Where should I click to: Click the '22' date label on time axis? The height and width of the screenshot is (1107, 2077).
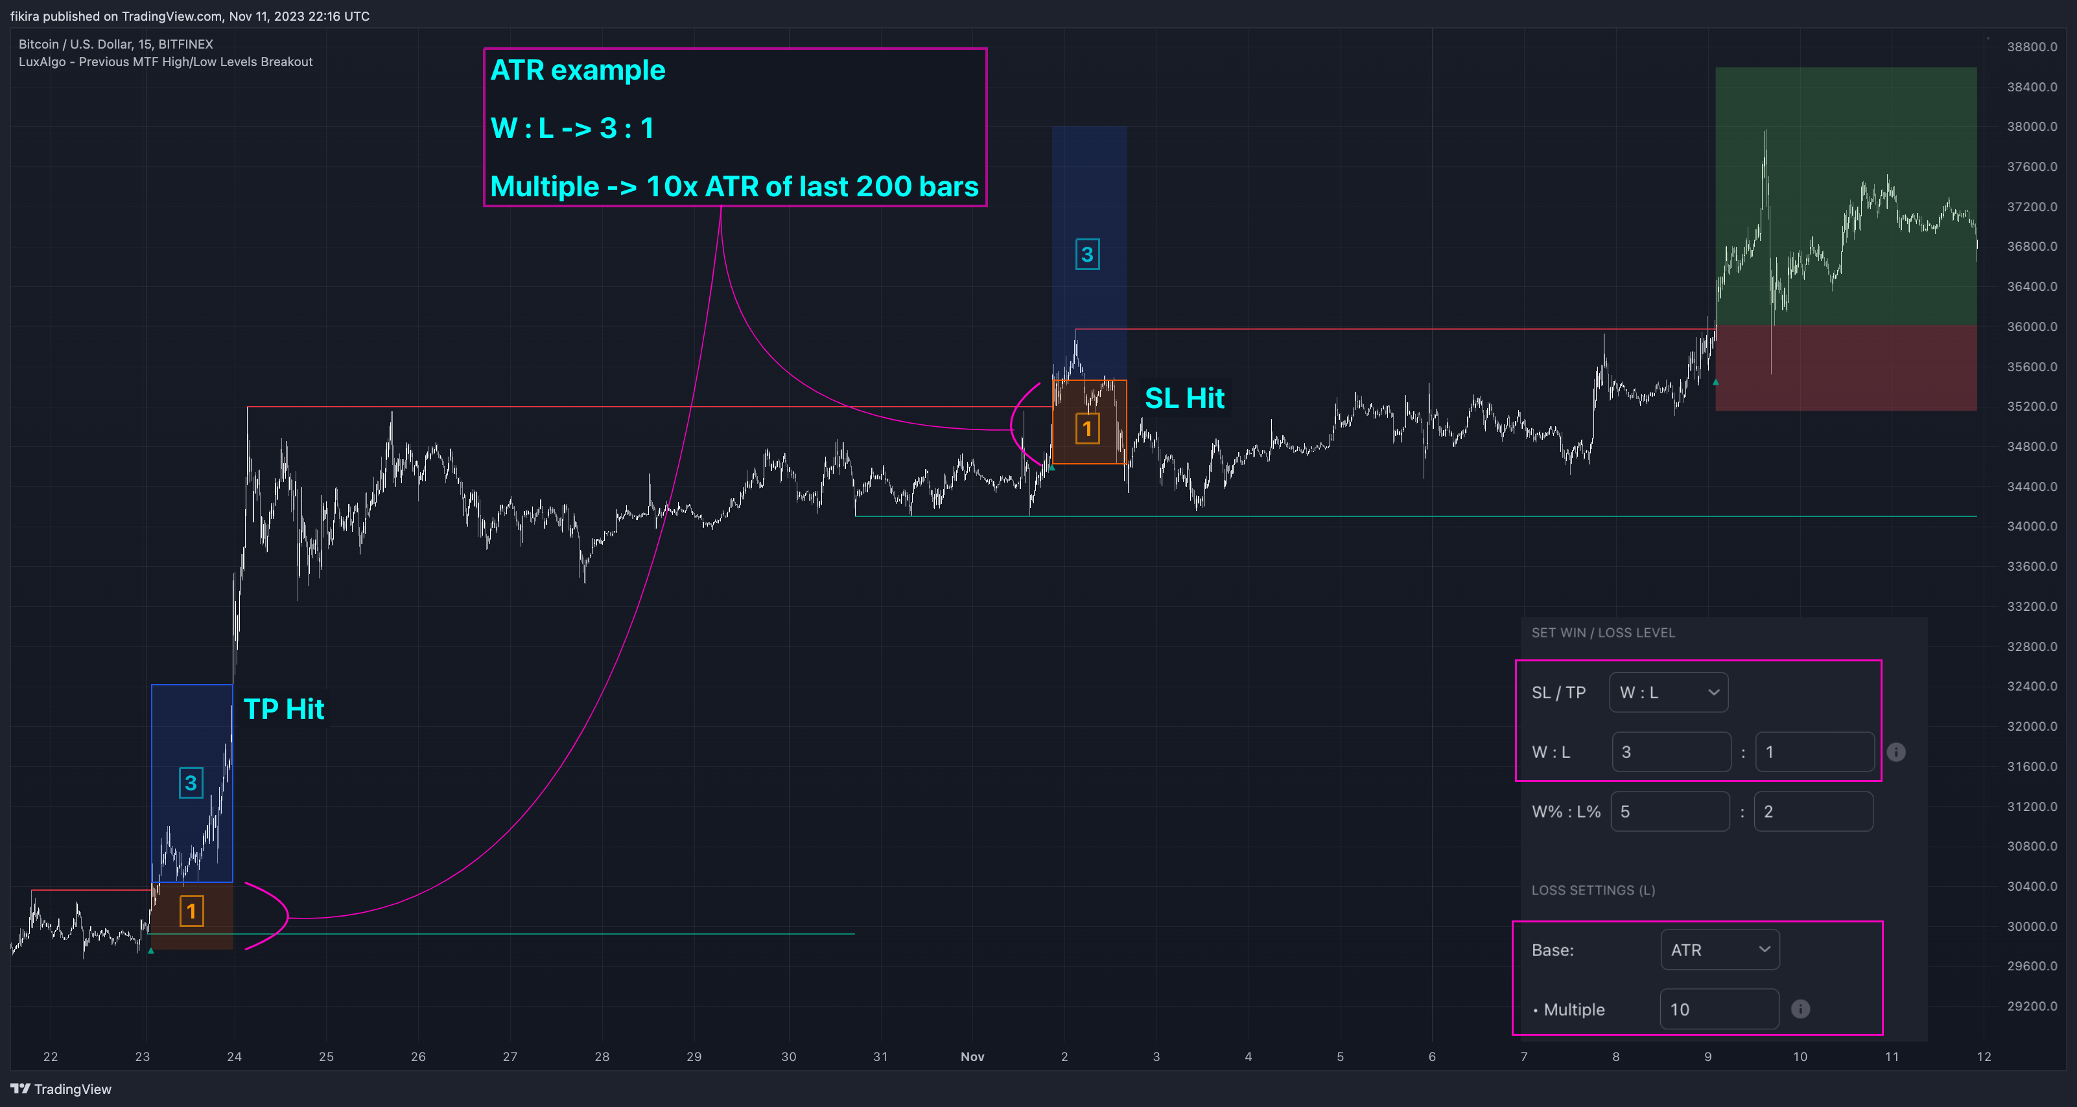(51, 1057)
